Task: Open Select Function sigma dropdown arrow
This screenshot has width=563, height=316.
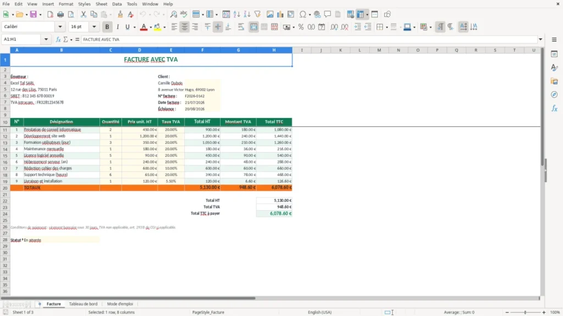Action: [x=71, y=39]
